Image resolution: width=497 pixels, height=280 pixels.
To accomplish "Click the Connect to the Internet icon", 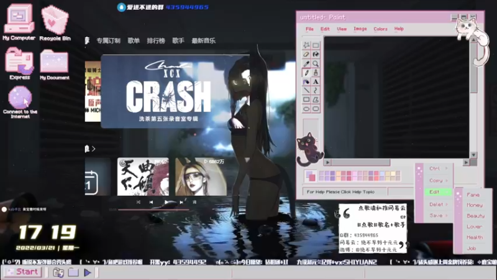I will click(20, 103).
